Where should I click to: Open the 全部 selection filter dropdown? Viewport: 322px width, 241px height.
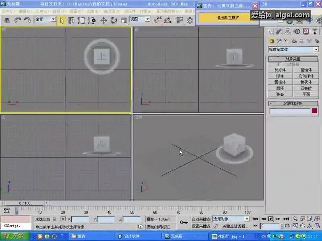pos(53,19)
